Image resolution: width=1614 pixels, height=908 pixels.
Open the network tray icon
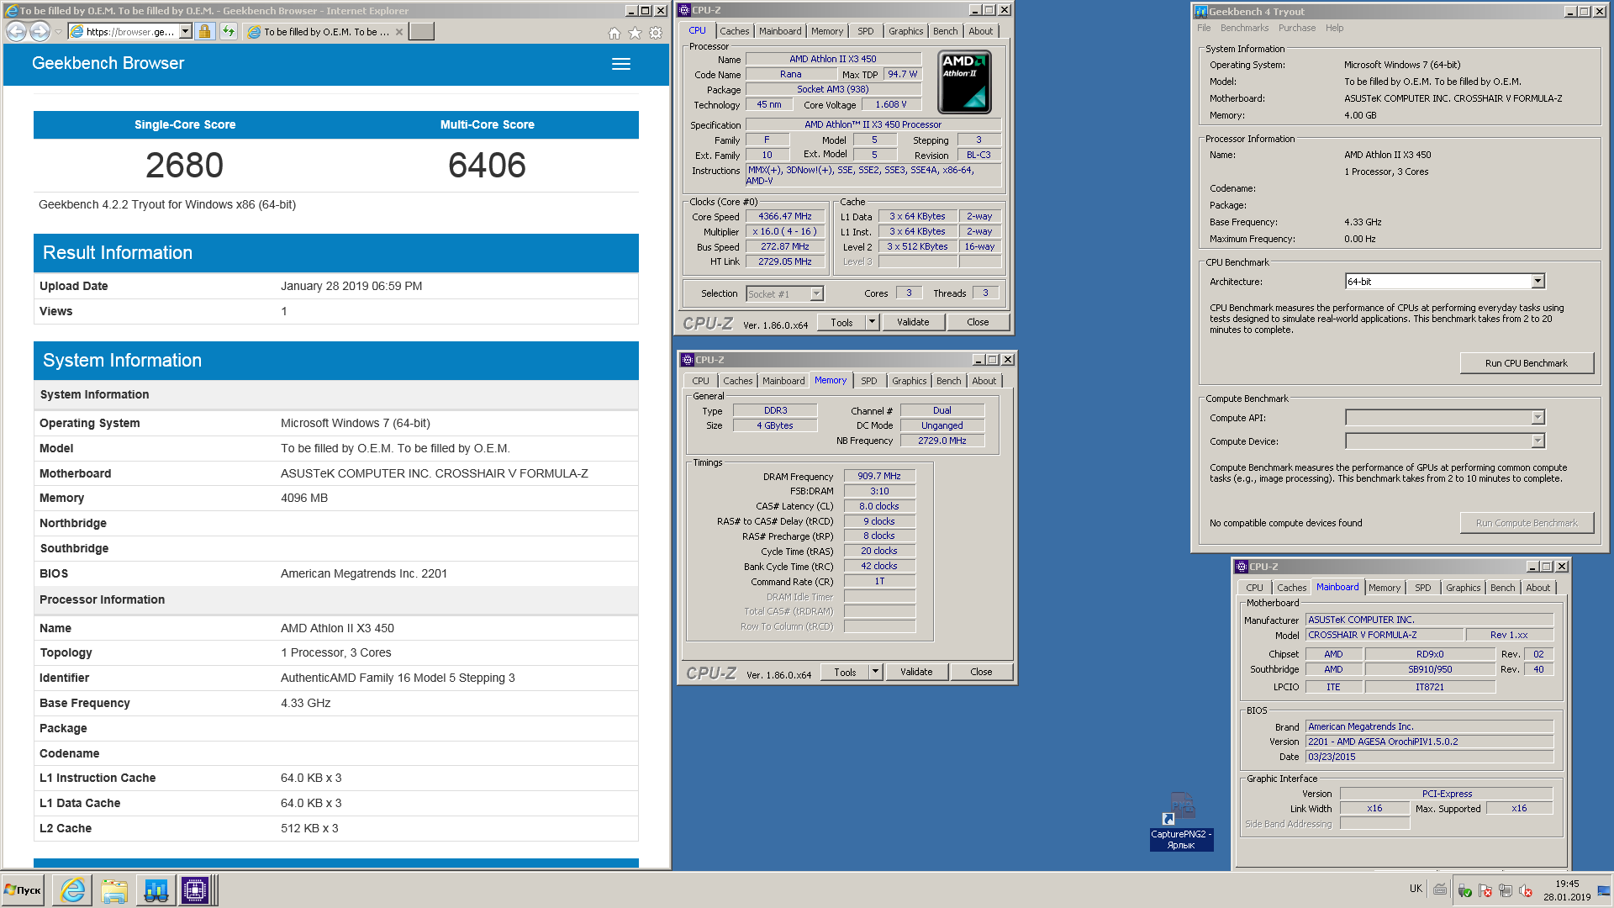[1506, 890]
